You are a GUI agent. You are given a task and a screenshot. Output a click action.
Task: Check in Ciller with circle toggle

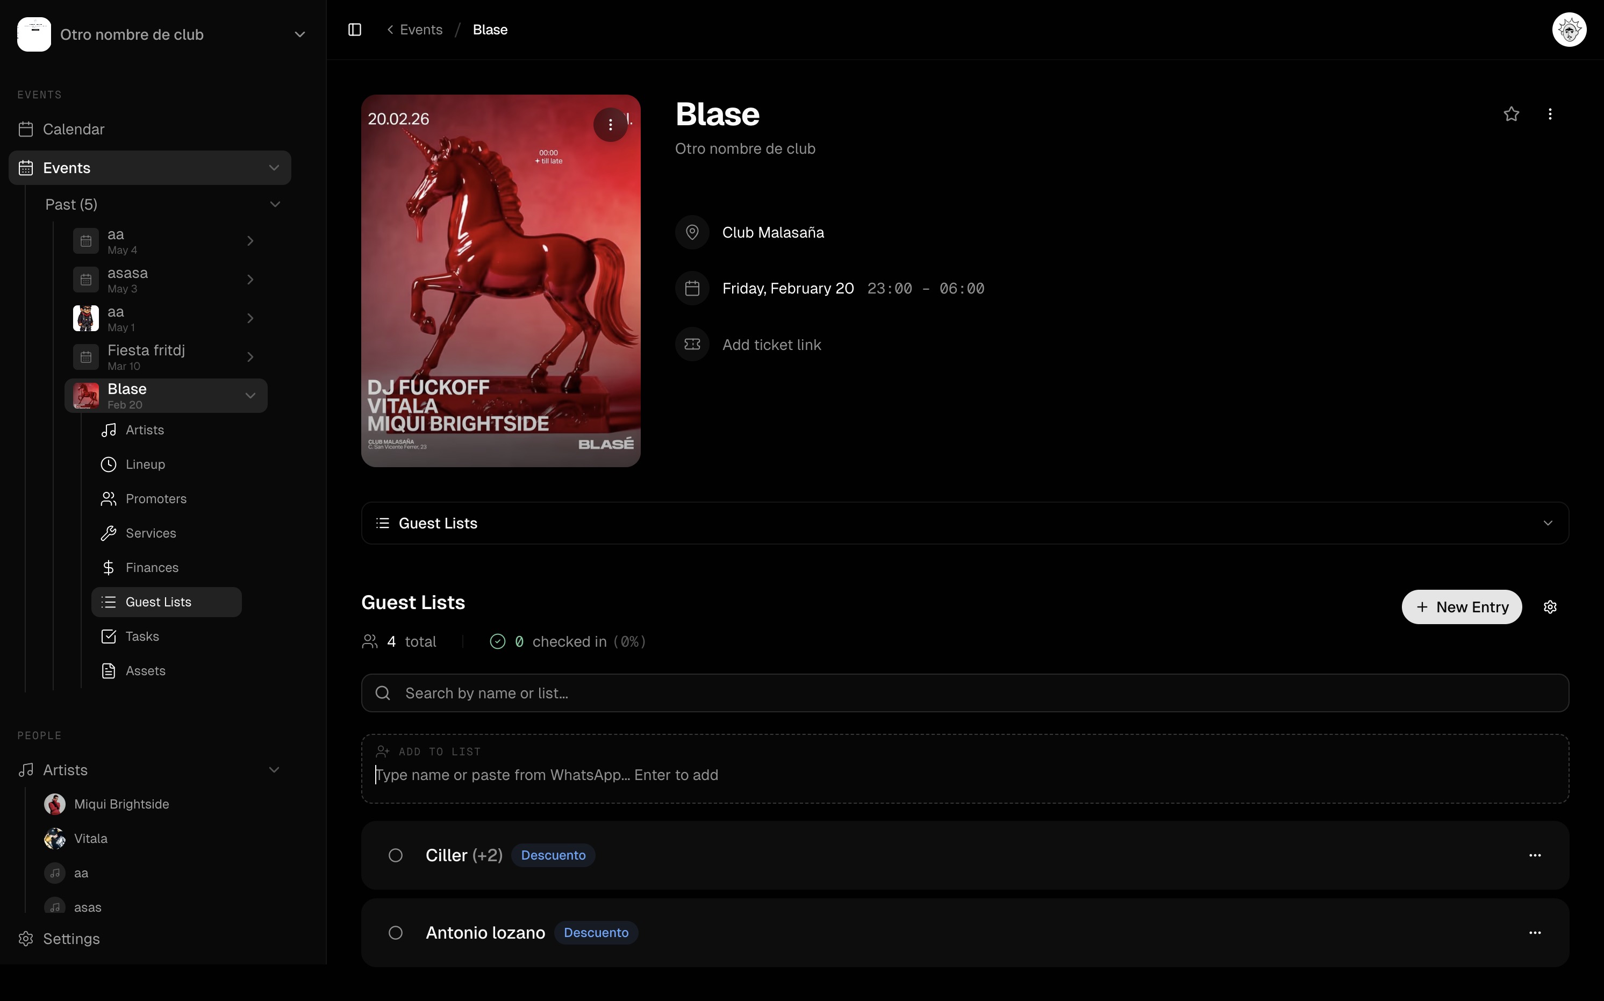[395, 855]
